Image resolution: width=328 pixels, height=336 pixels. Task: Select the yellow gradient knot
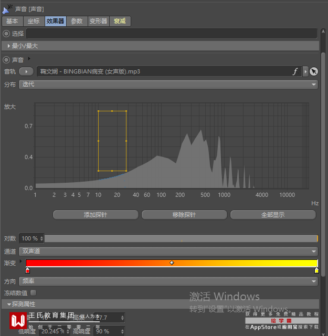pyautogui.click(x=316, y=270)
